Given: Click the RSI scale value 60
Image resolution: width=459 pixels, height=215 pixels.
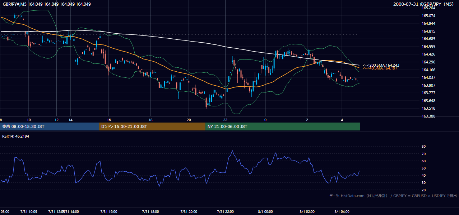Looking at the screenshot, I should coord(423,161).
